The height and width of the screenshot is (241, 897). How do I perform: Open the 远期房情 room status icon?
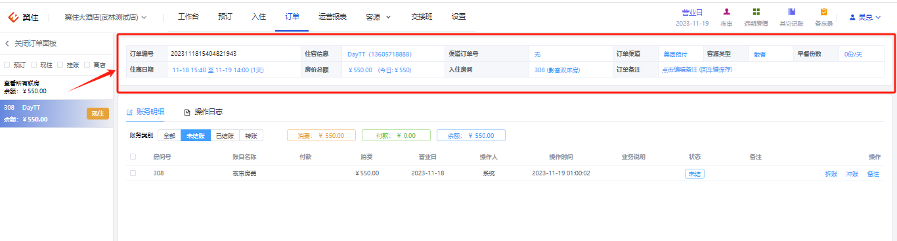click(756, 12)
